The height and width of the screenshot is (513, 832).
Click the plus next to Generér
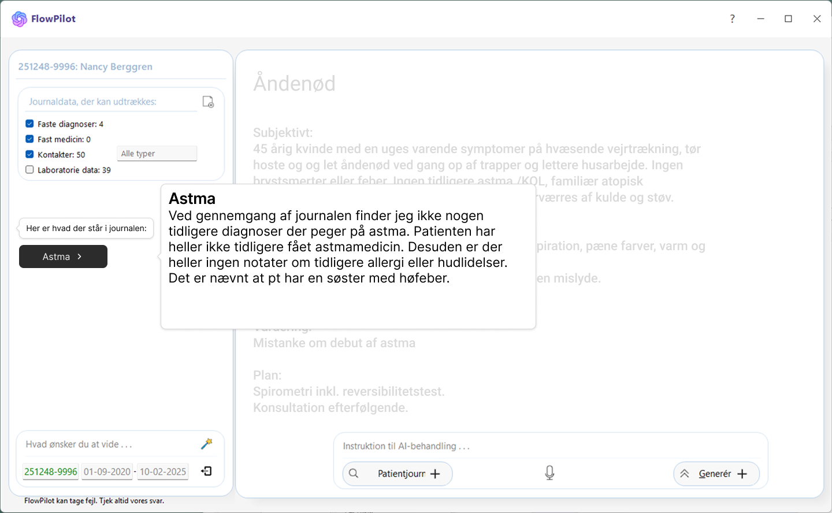[x=742, y=474]
